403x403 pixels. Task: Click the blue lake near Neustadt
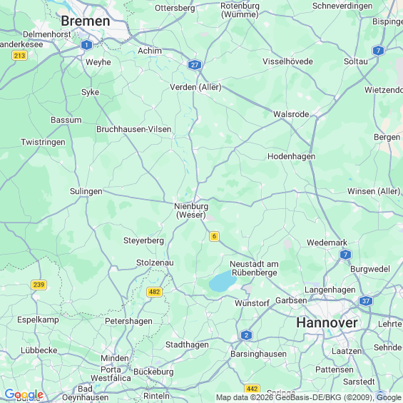[222, 281]
